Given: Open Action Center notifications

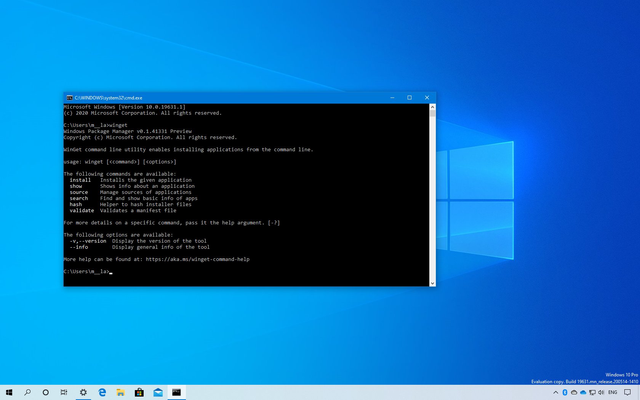Looking at the screenshot, I should tap(628, 392).
